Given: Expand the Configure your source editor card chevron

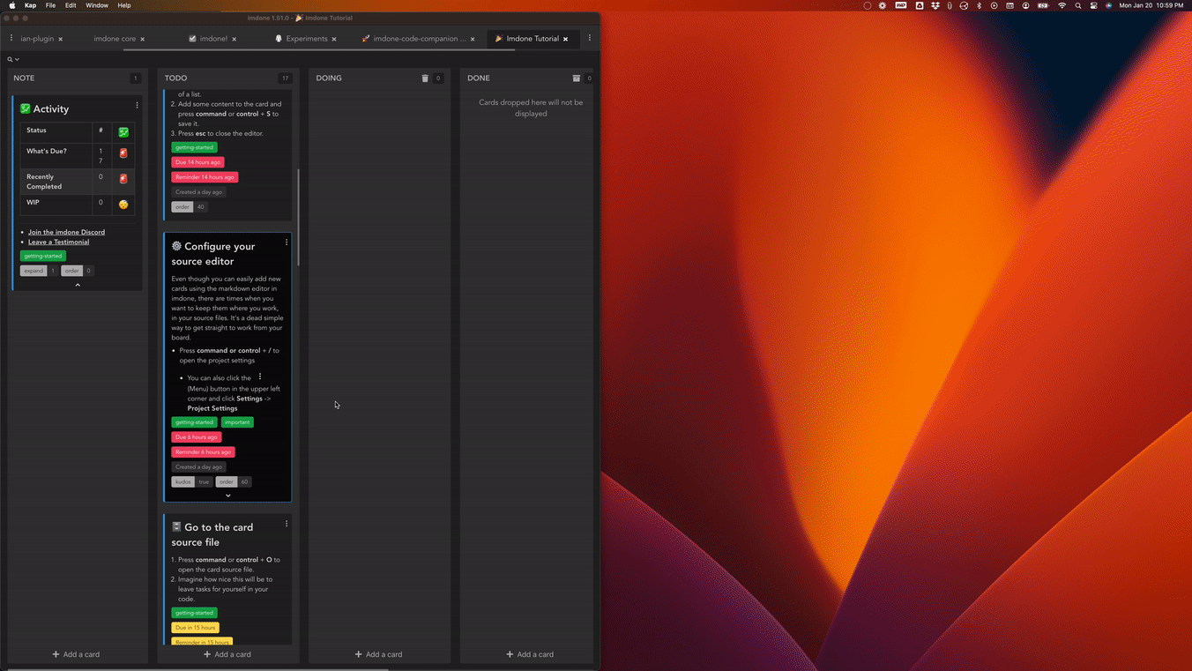Looking at the screenshot, I should tap(227, 495).
